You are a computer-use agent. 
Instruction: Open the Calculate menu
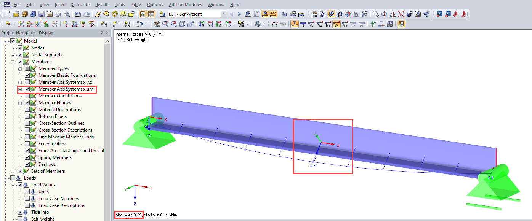click(x=80, y=5)
